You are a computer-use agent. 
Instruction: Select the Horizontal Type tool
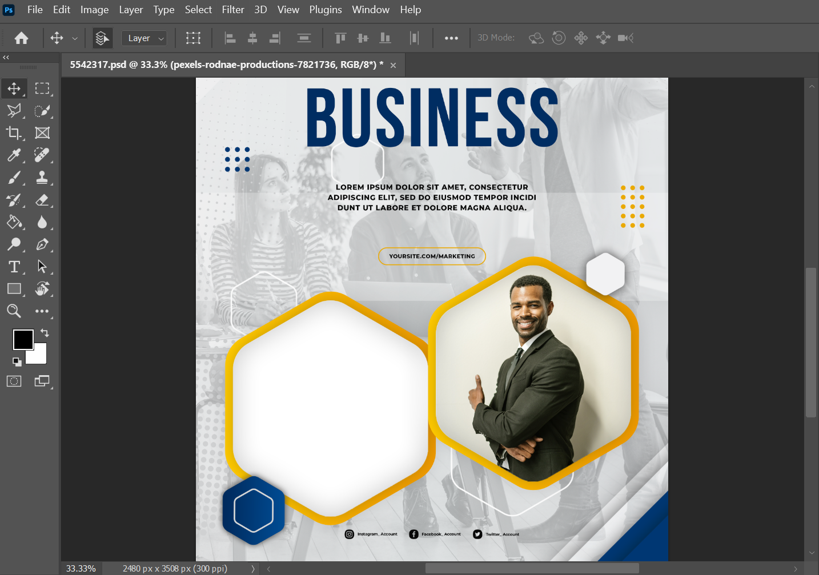pyautogui.click(x=14, y=267)
